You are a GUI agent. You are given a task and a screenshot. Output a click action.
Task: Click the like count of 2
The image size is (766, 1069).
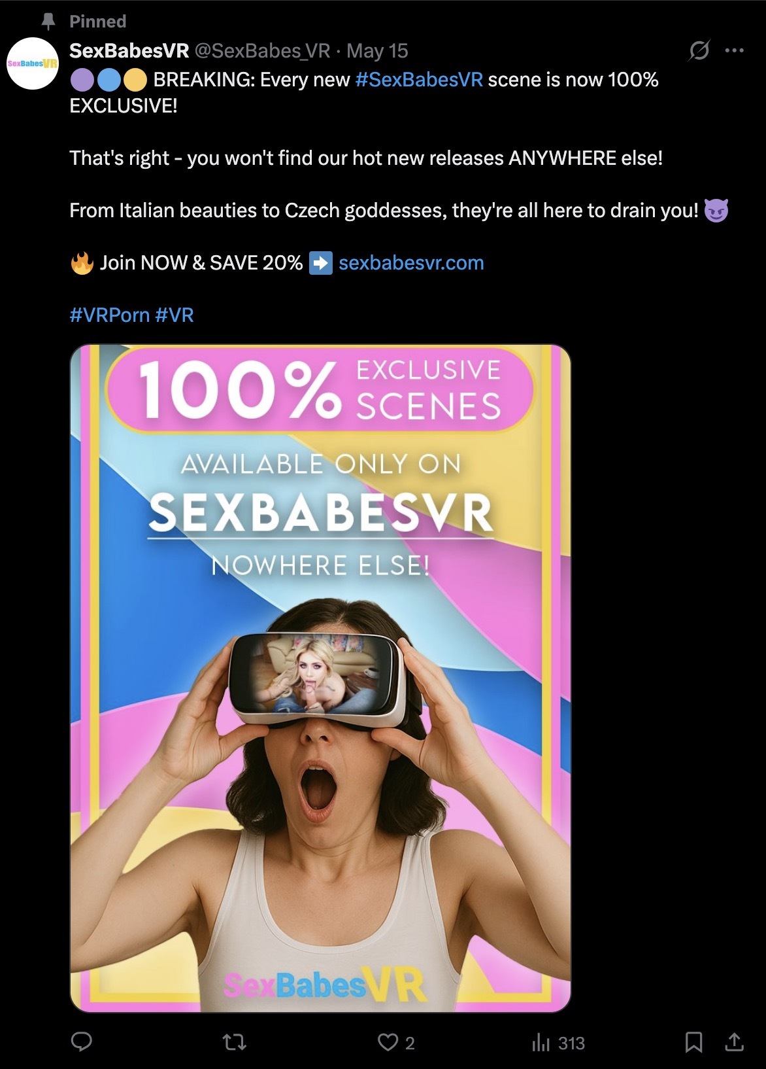pyautogui.click(x=410, y=1043)
